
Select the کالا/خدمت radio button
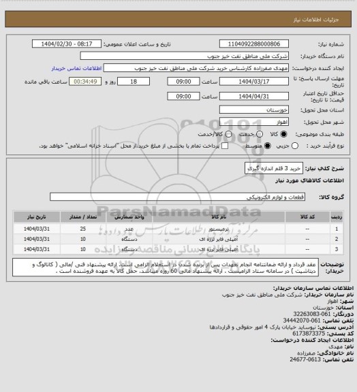[228, 134]
